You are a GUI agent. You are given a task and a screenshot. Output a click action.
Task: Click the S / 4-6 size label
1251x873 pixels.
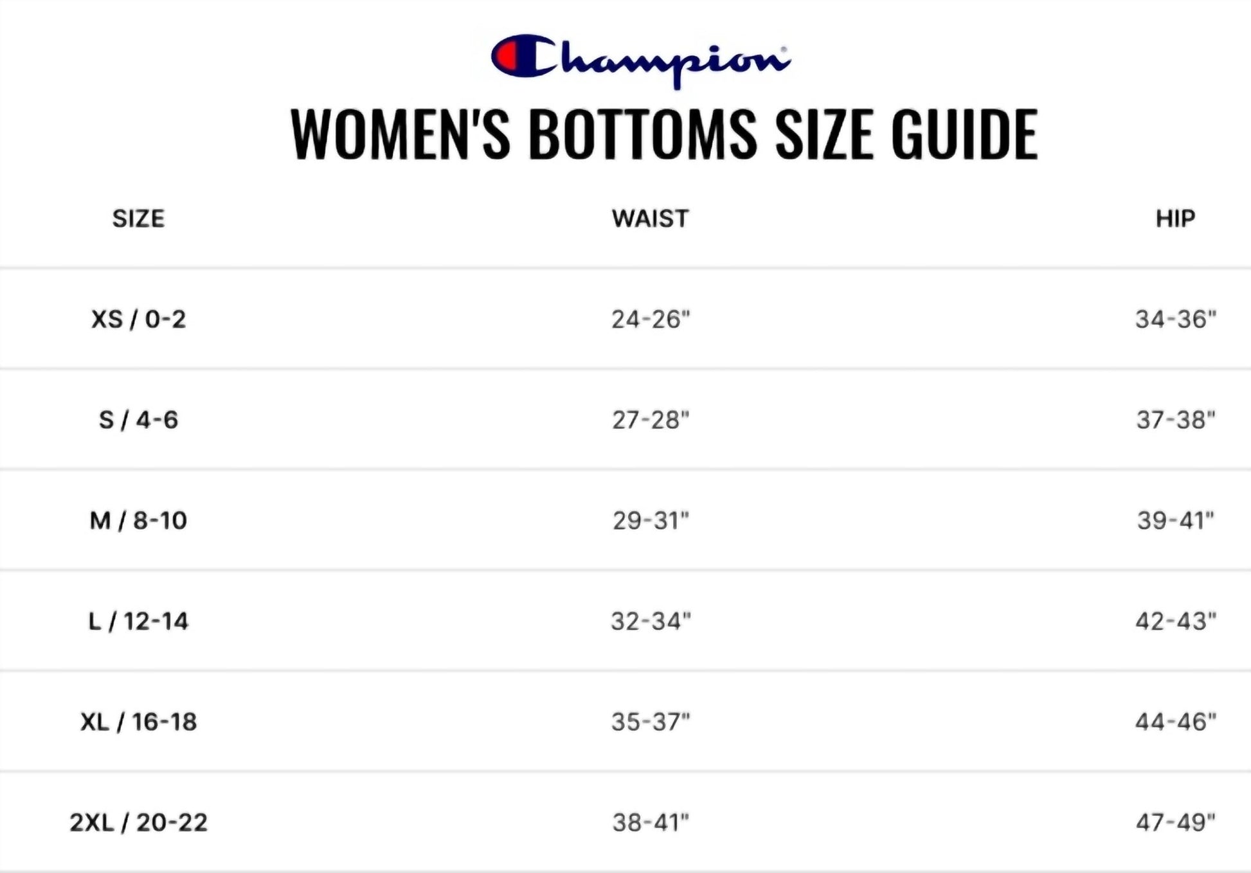tap(138, 420)
